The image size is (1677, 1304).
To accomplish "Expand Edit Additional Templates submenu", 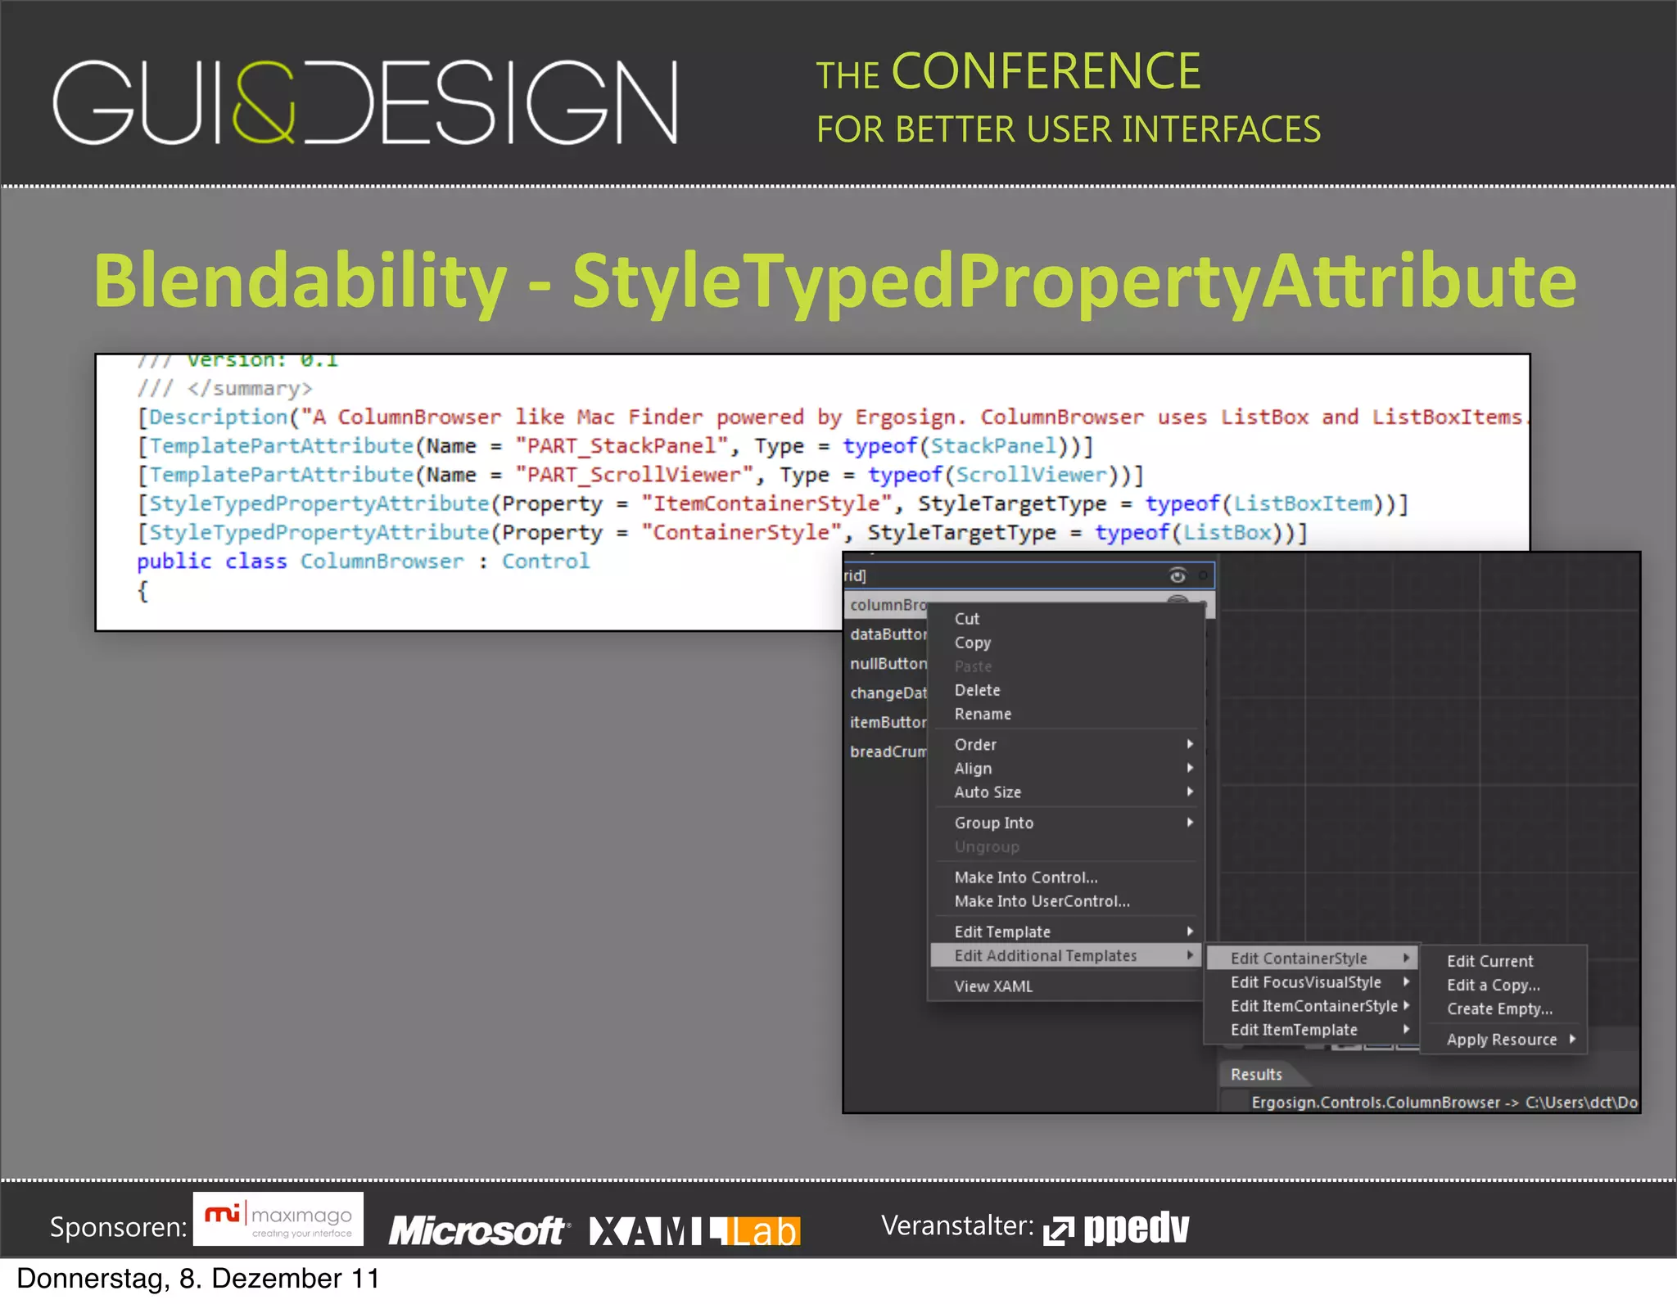I will click(x=1066, y=955).
